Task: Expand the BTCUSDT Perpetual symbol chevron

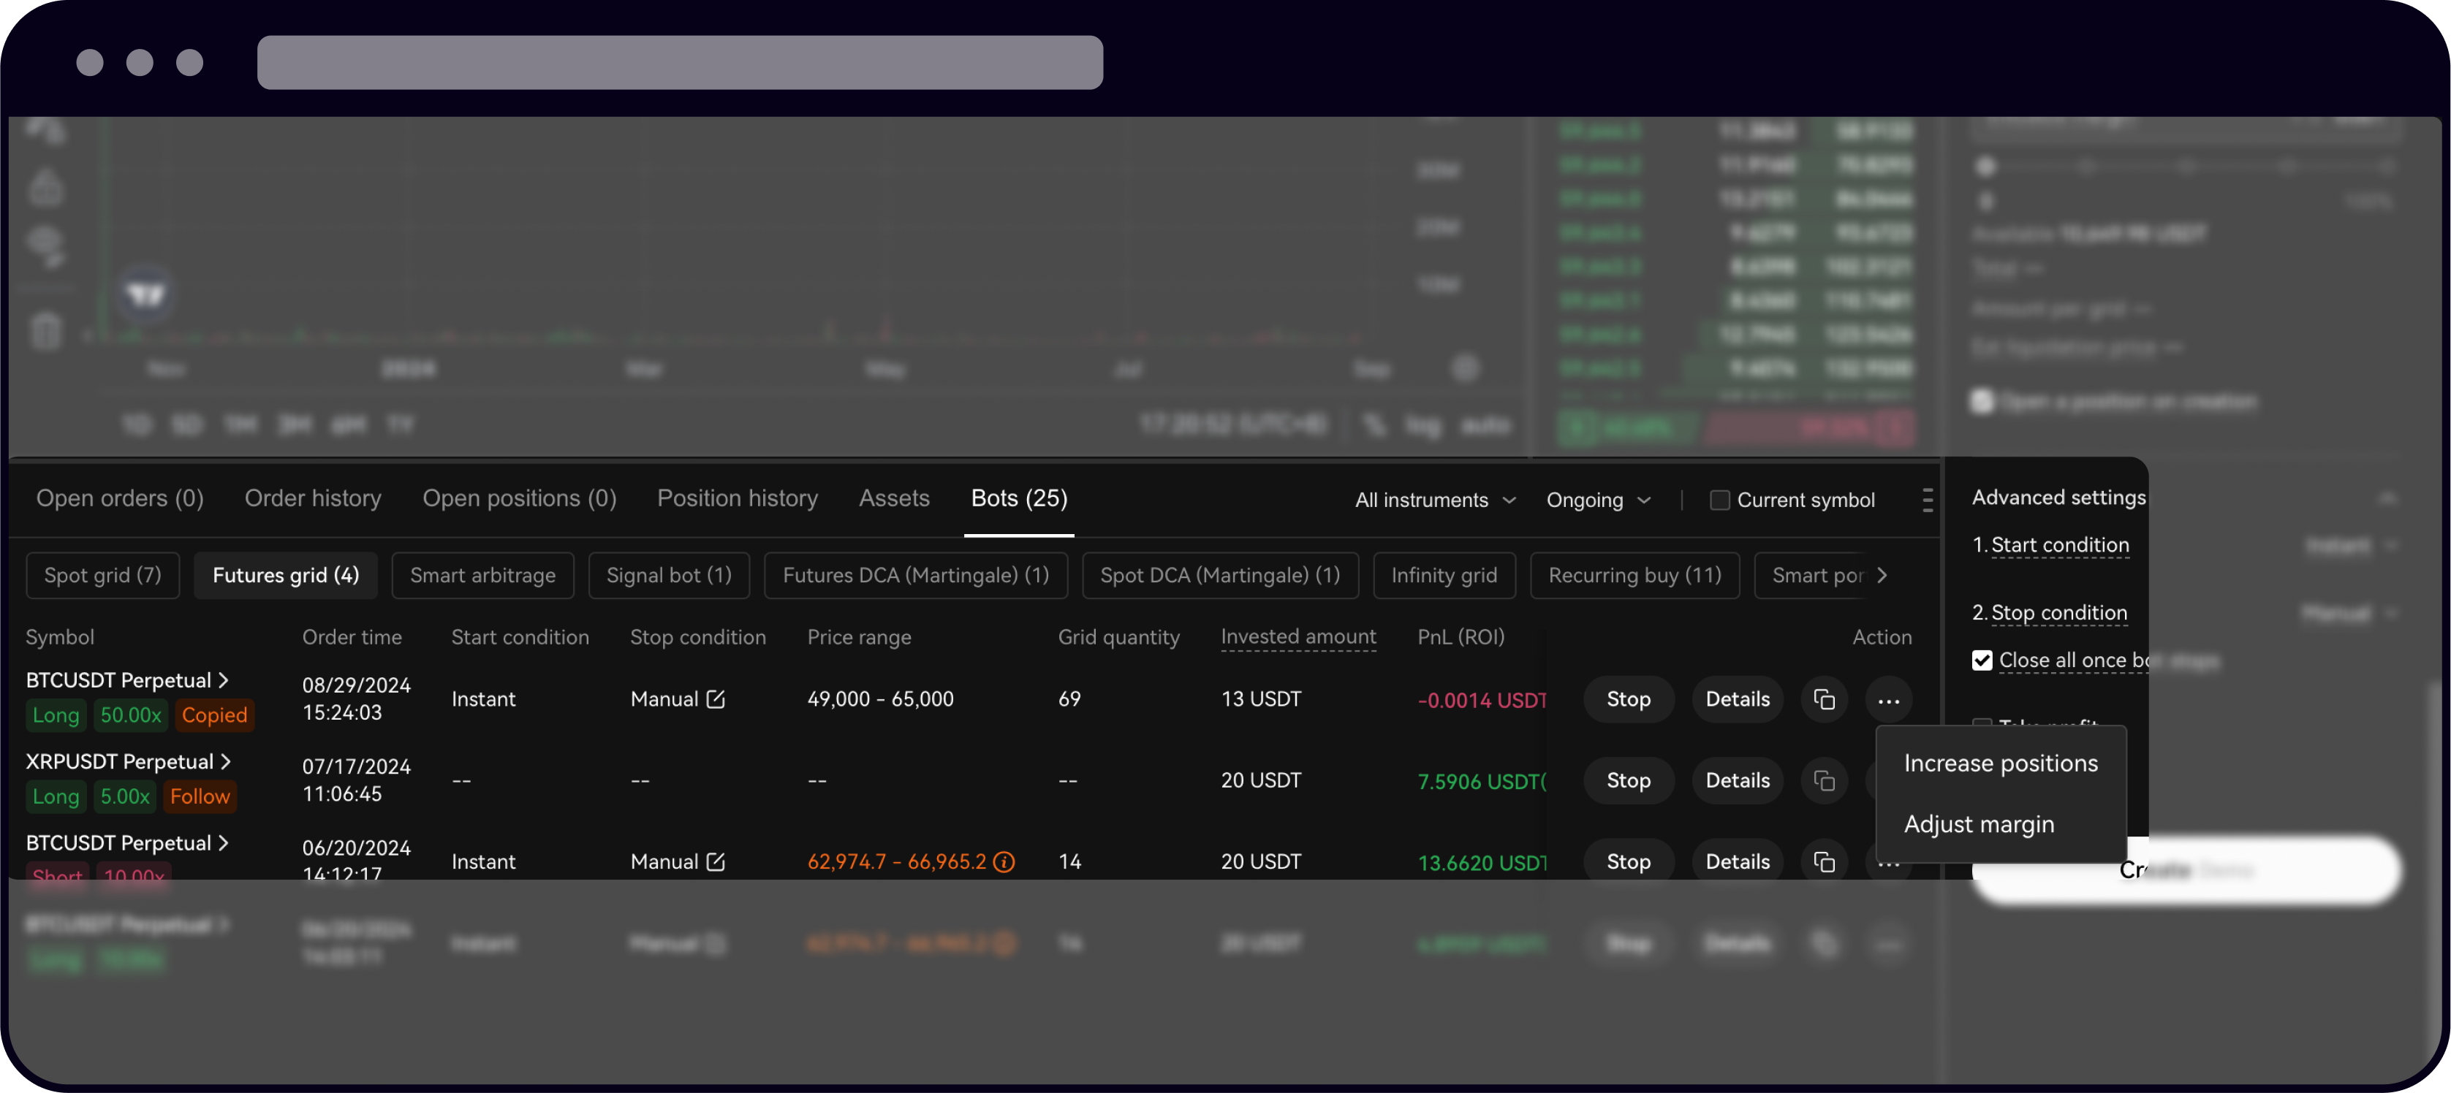Action: coord(224,679)
